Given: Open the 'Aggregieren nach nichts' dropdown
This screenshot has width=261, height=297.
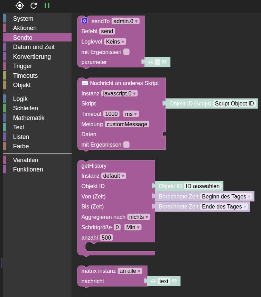Looking at the screenshot, I should [x=139, y=217].
